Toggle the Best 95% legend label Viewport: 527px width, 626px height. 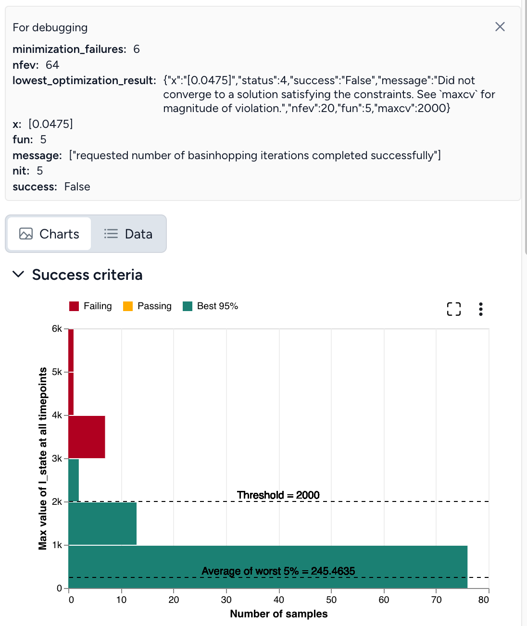[x=217, y=306]
